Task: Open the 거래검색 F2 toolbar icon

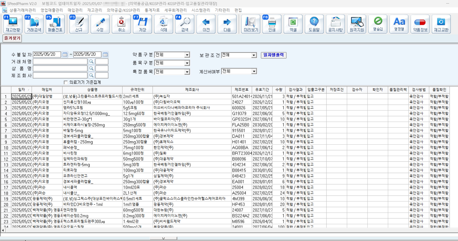Action: 34,24
